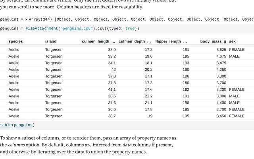
Task: Select the row with culmen length 42
Action: [x=127, y=70]
